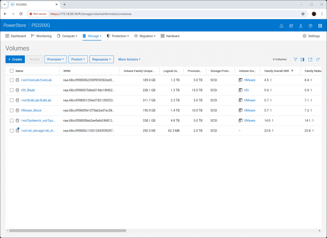327x238 pixels.
Task: Click the scrollbar left arrow
Action: 7,231
